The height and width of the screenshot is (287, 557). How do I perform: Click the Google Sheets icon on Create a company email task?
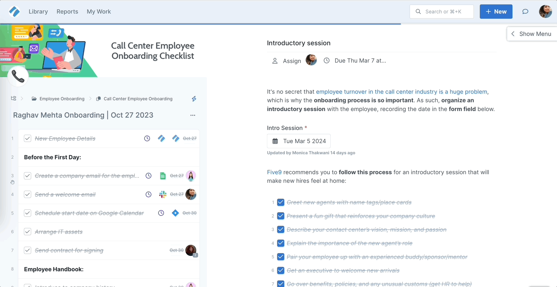pos(162,176)
